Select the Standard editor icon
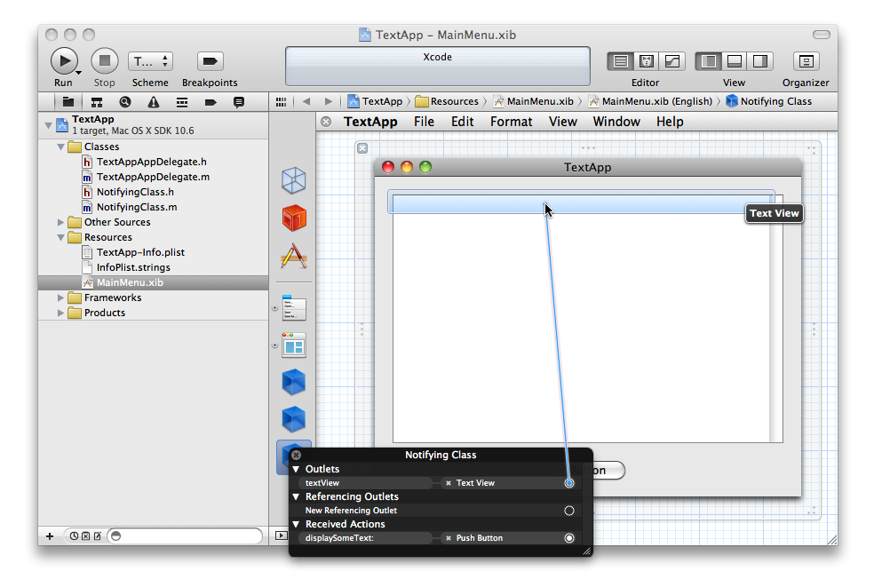The width and height of the screenshot is (882, 587). (x=621, y=61)
